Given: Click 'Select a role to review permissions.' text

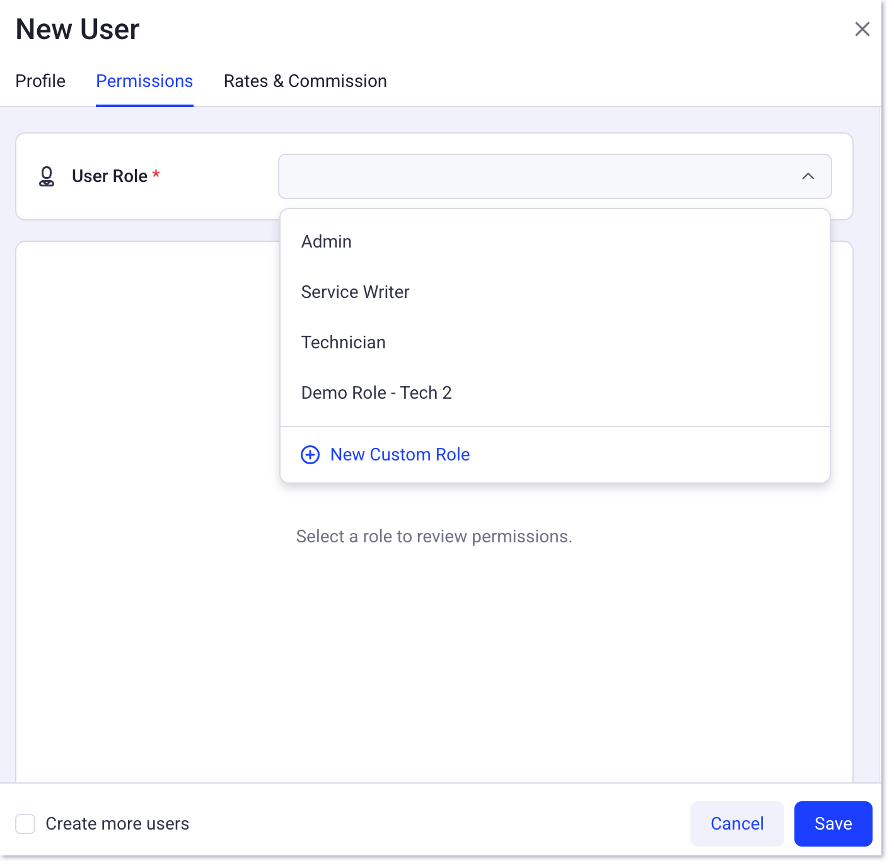Looking at the screenshot, I should pyautogui.click(x=434, y=537).
